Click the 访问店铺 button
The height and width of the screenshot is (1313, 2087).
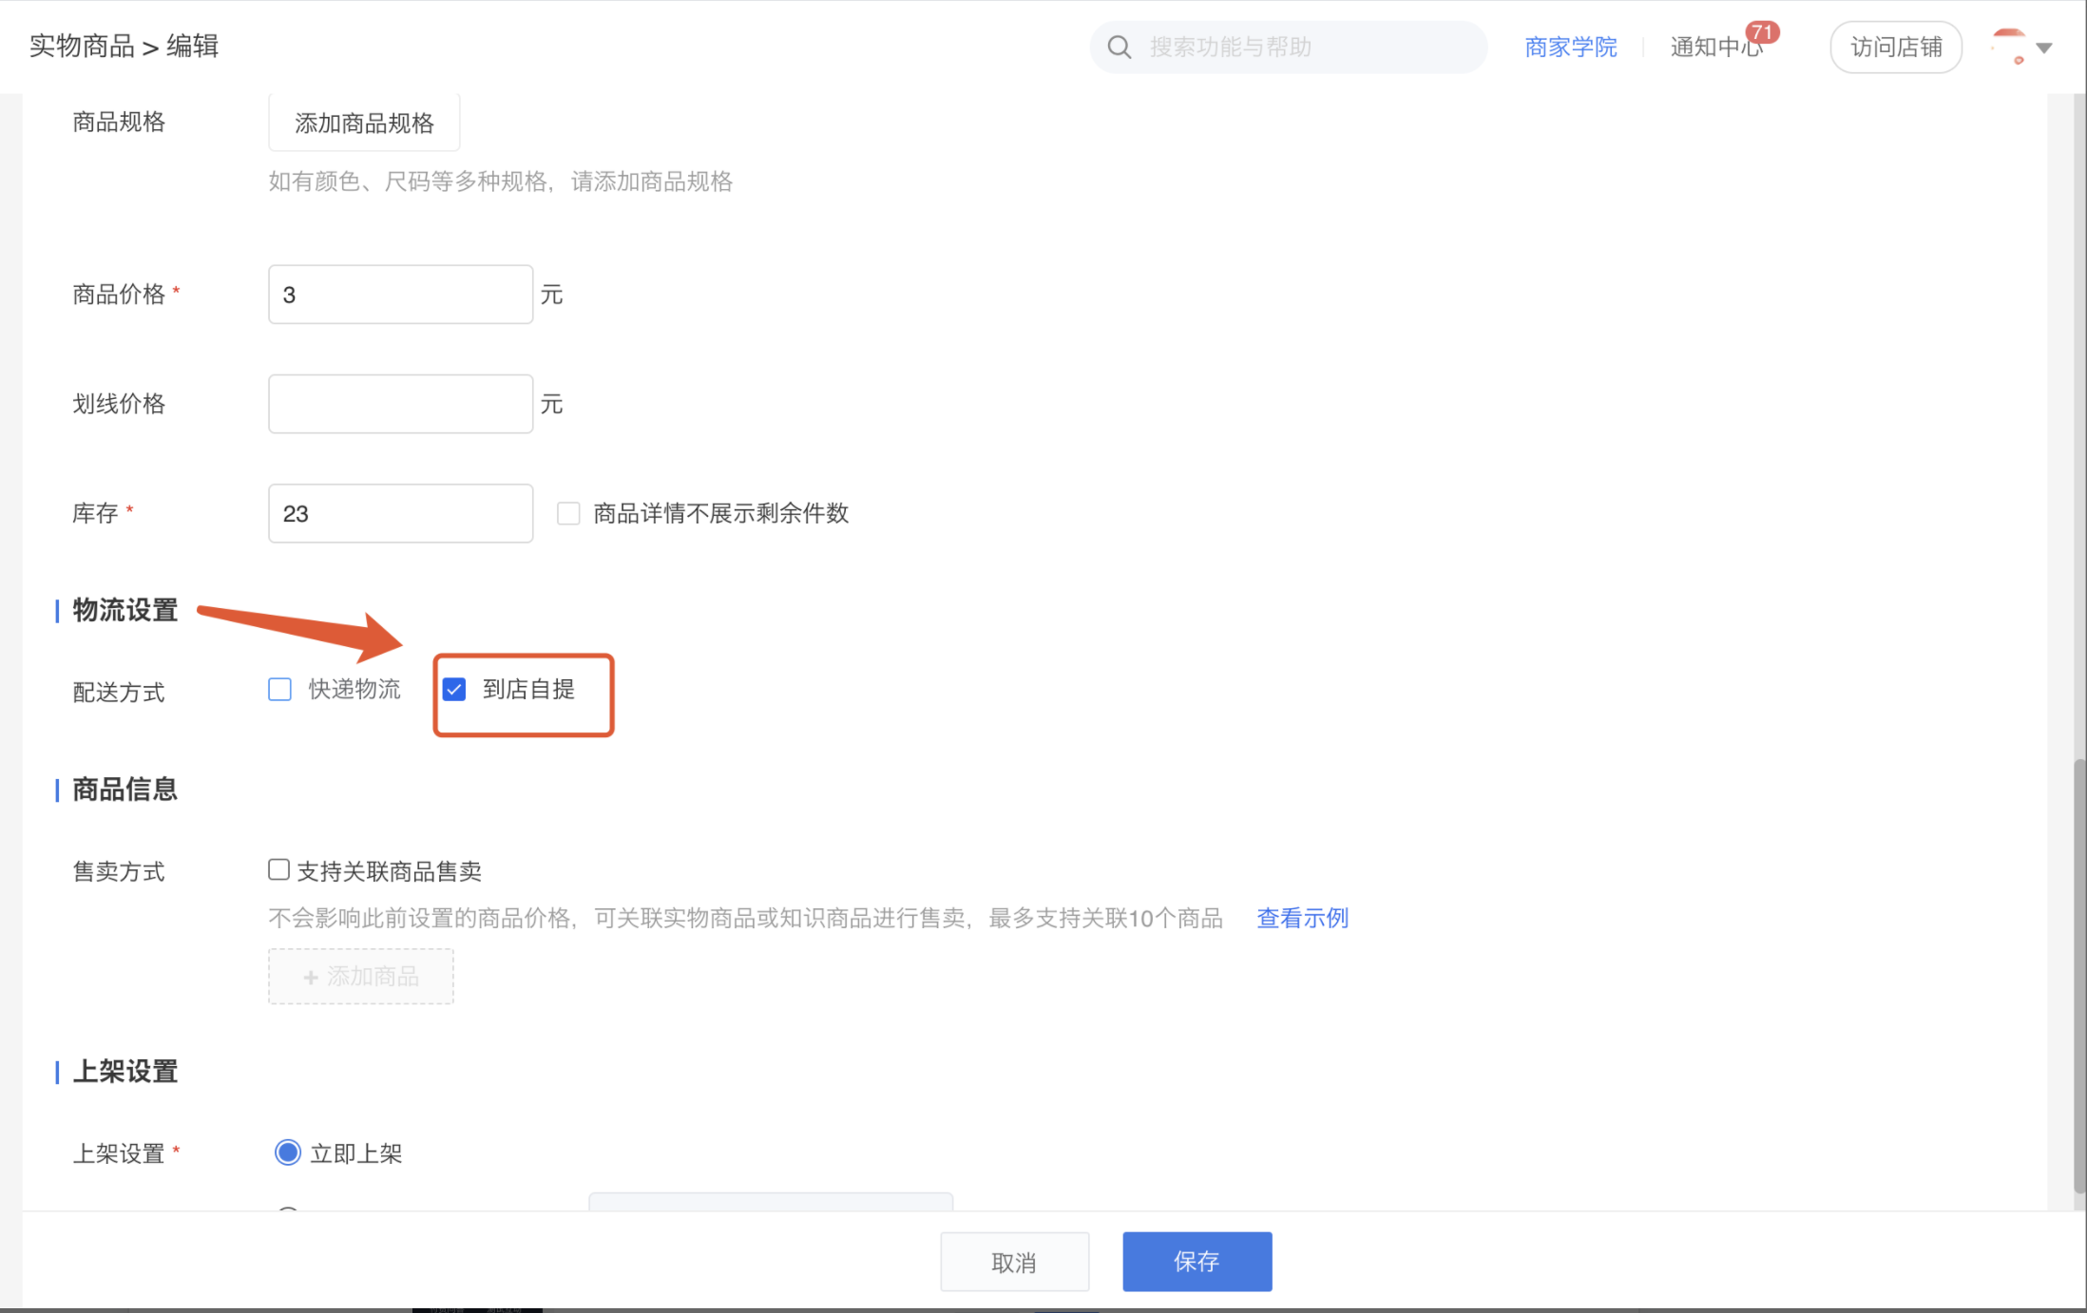pos(1896,48)
